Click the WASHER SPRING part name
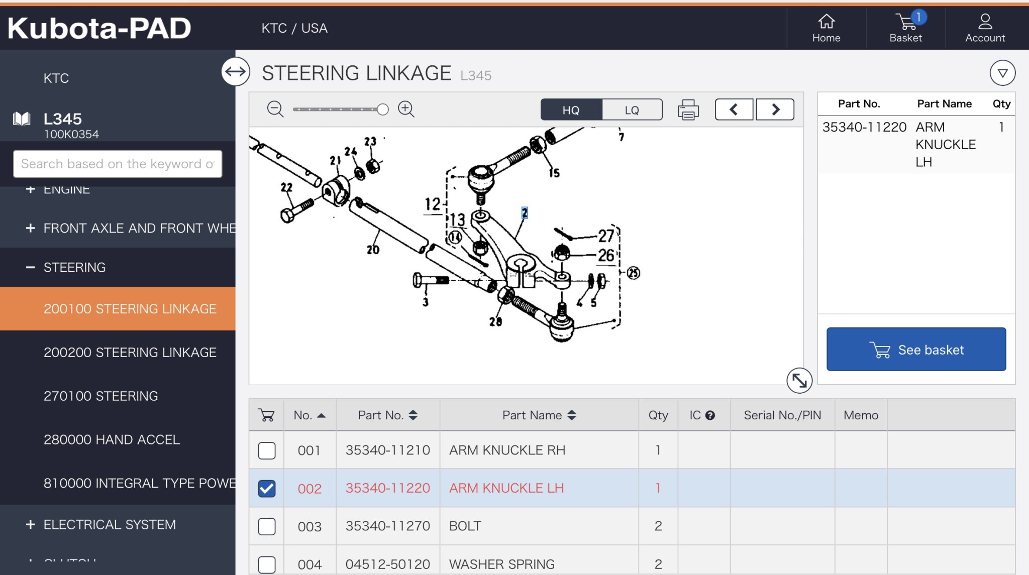Viewport: 1029px width, 575px height. (x=501, y=564)
